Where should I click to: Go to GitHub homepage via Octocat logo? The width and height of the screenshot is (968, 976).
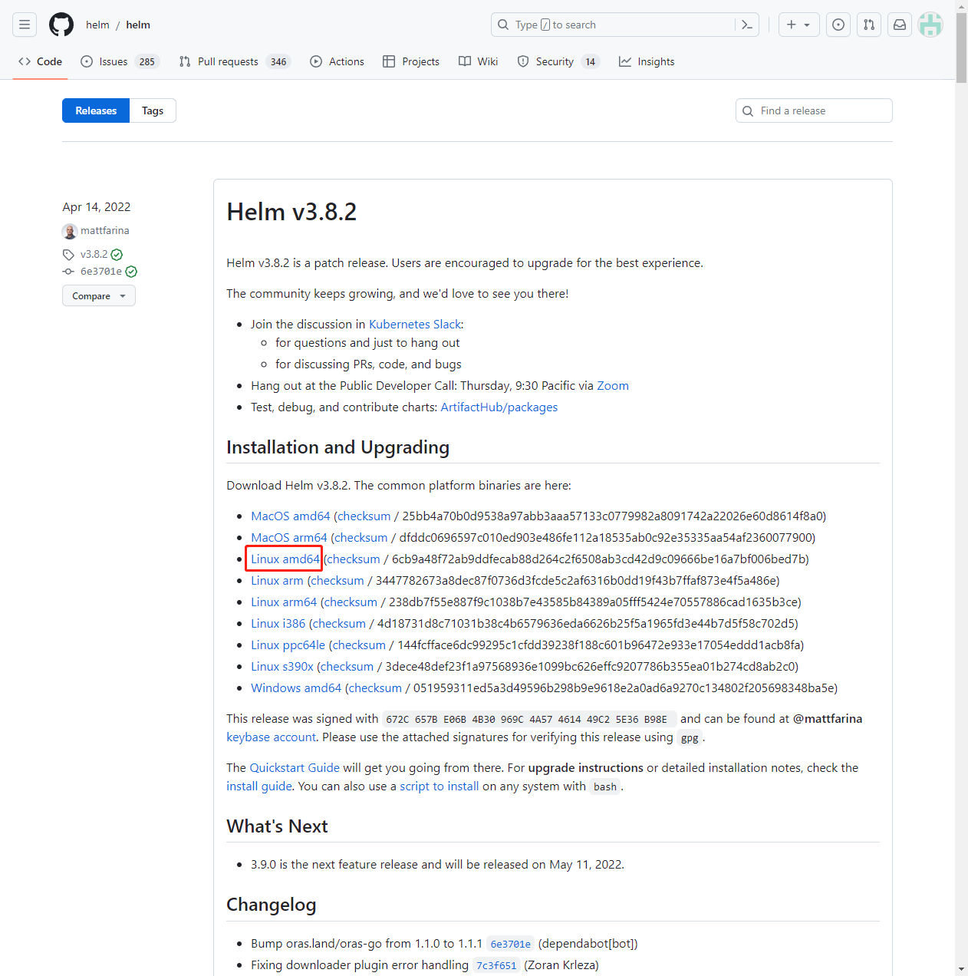pyautogui.click(x=61, y=25)
